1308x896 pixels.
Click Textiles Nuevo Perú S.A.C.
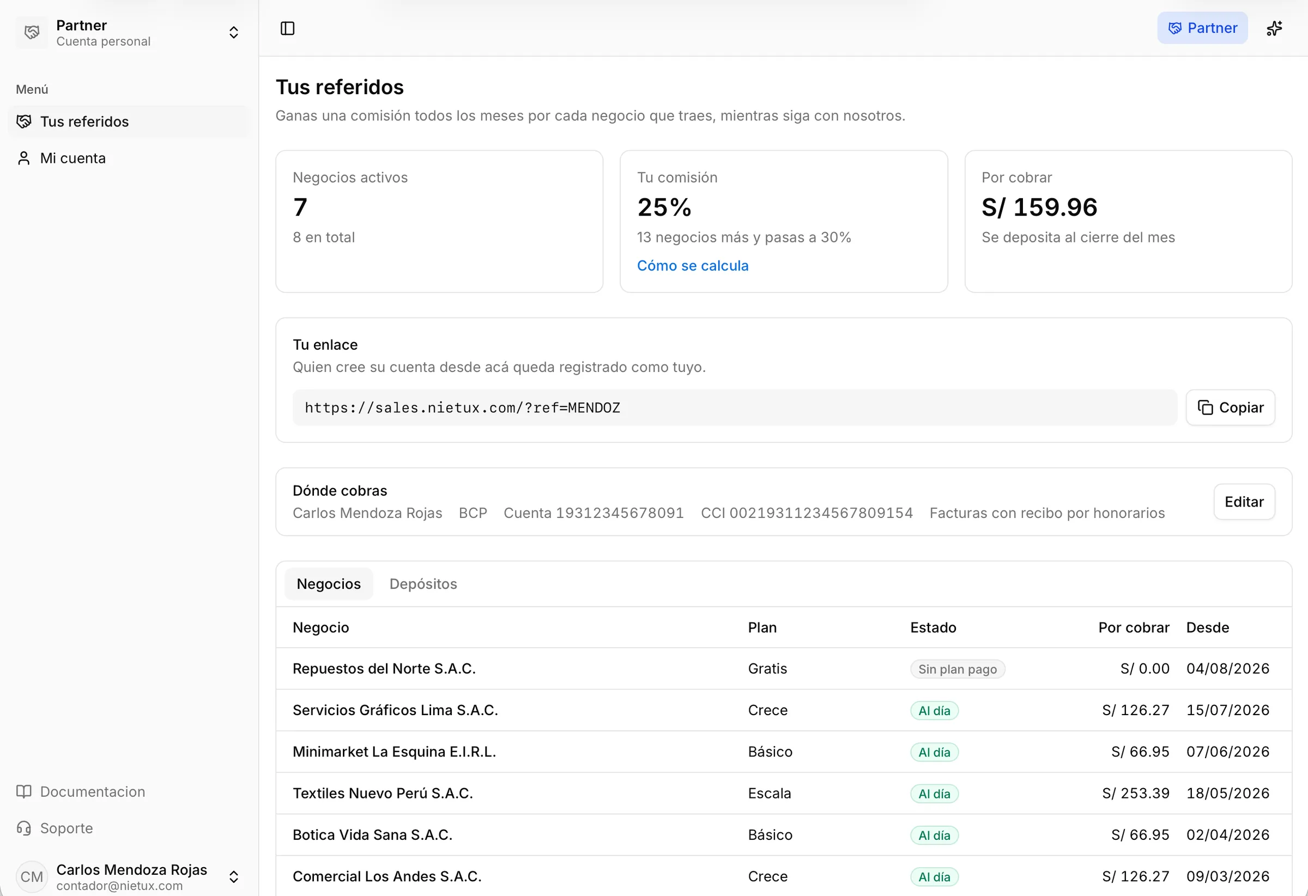[383, 793]
